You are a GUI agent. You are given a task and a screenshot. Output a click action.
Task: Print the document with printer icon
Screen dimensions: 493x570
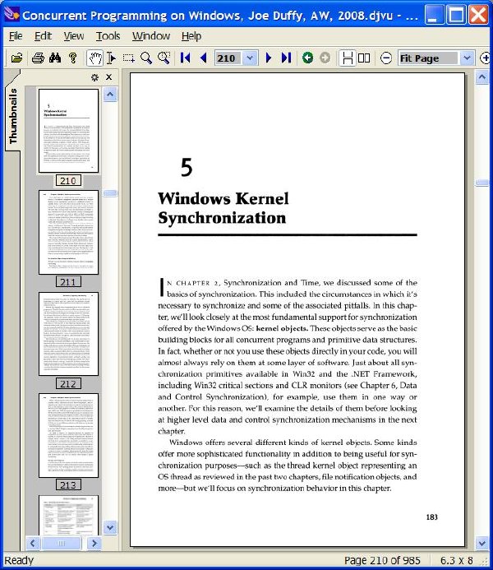[x=38, y=58]
